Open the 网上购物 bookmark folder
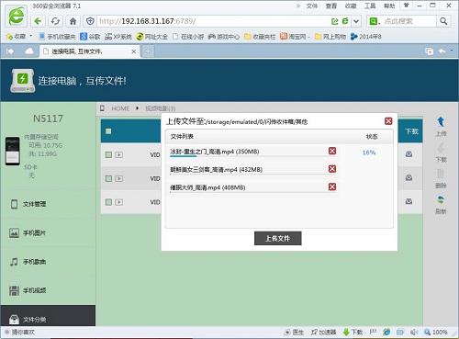Screen dimensions: 459x339 tap(330, 37)
